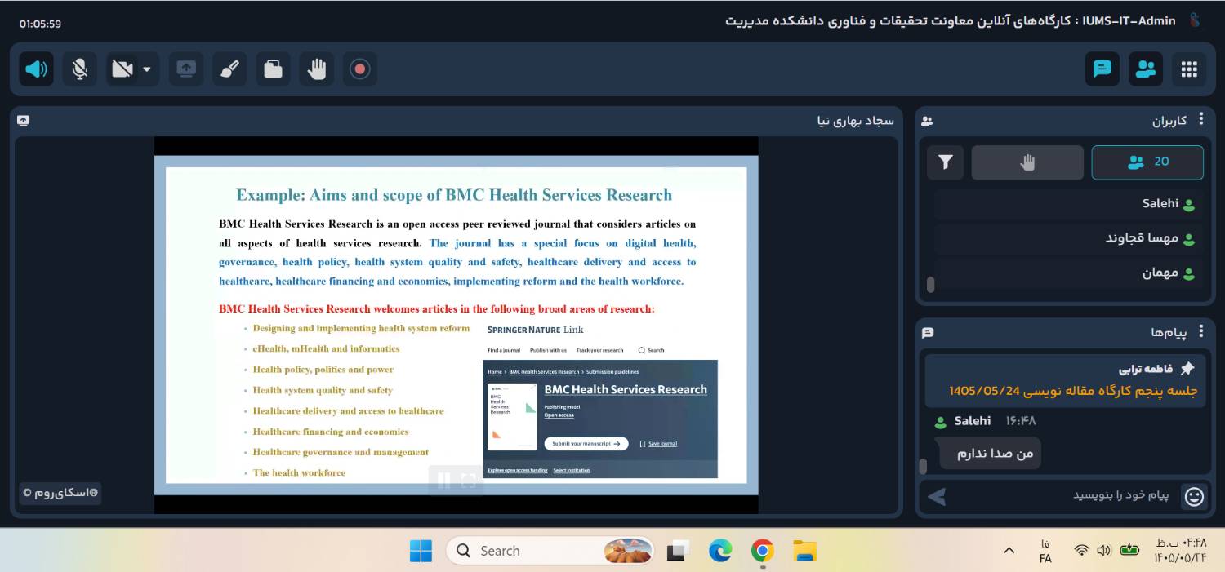1225x572 pixels.
Task: Open the users panel three-dot menu
Action: click(x=1201, y=119)
